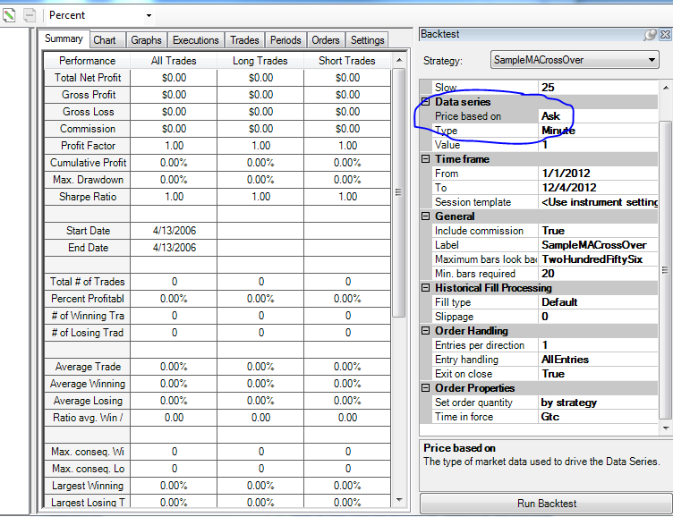Click the Sharpe Ratio row label
Image resolution: width=673 pixels, height=517 pixels.
coord(88,197)
